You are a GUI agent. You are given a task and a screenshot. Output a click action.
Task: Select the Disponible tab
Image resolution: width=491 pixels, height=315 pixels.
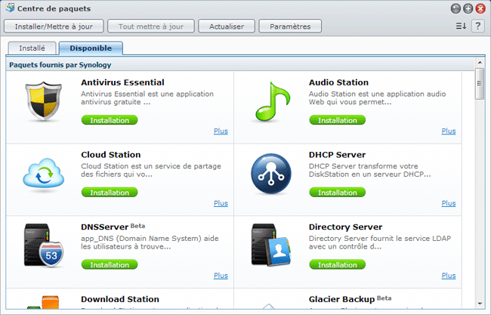[x=91, y=48]
